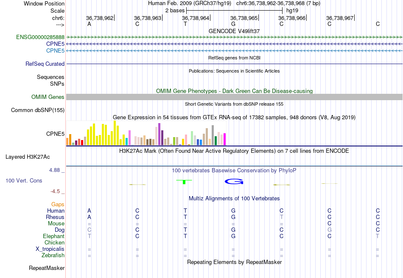Click the RepeatMasker track label
The height and width of the screenshot is (278, 403).
(x=47, y=268)
